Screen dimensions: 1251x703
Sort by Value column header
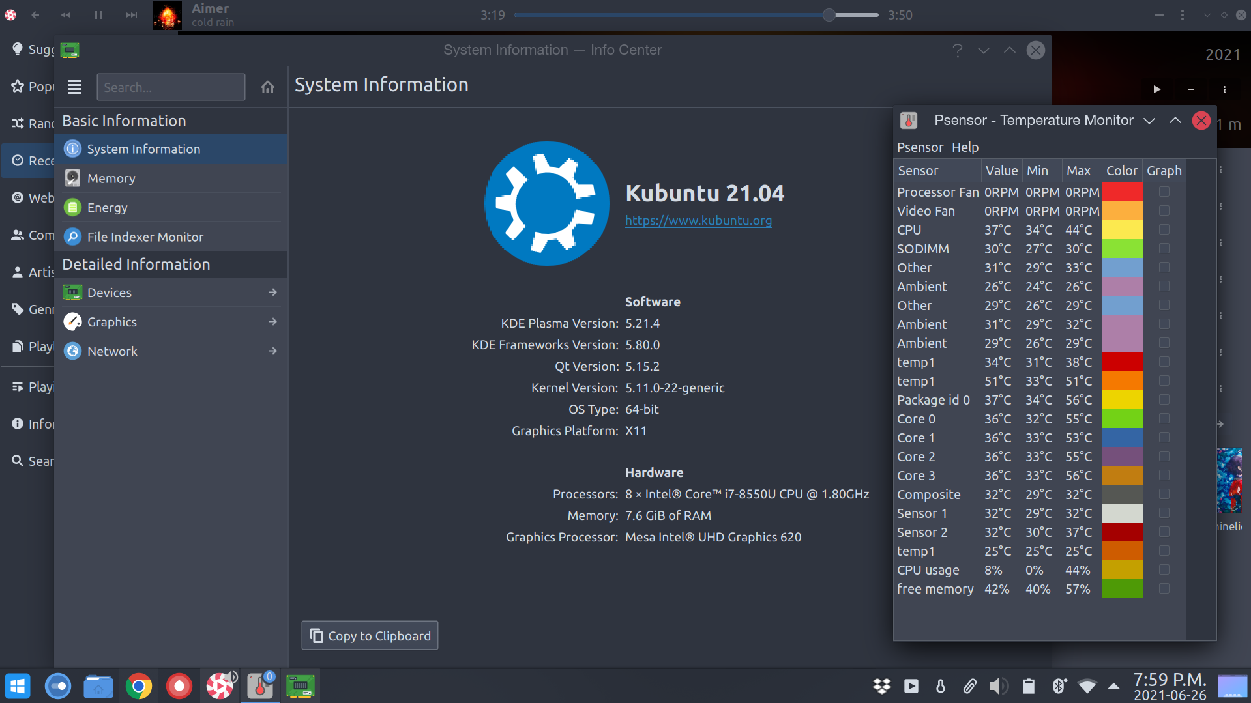[x=1001, y=171]
